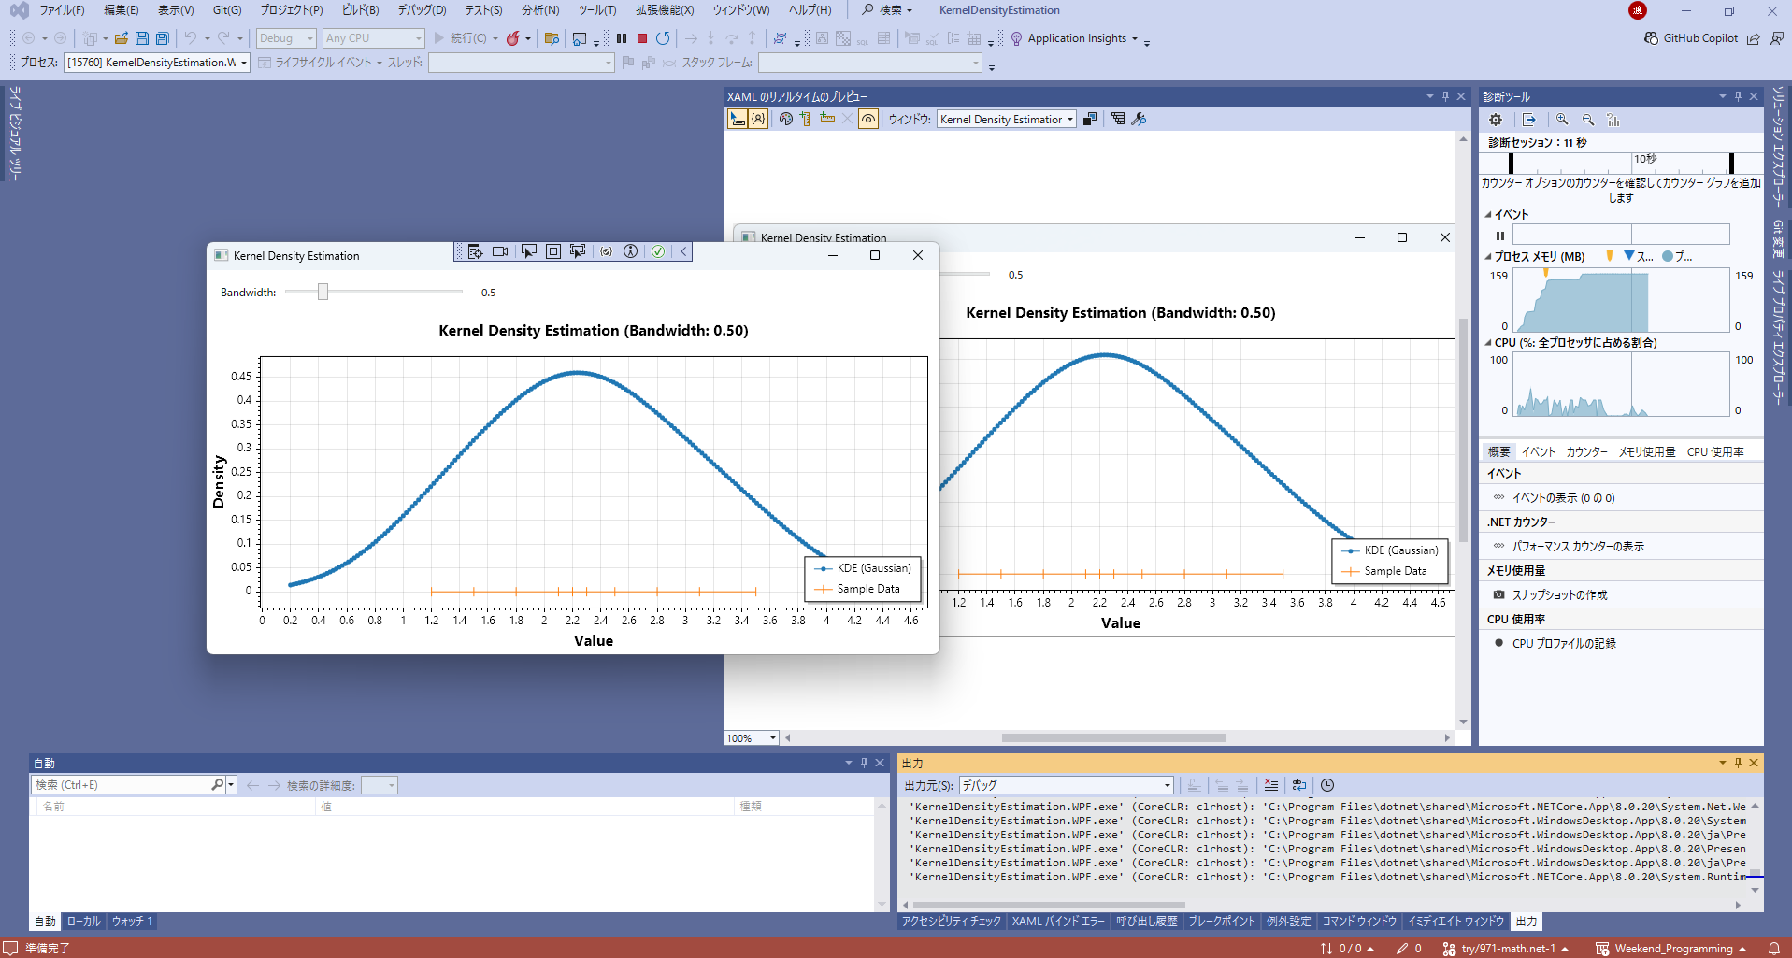Screen dimensions: 1792x958
Task: Open the output source デバッグ dropdown
Action: point(1066,785)
